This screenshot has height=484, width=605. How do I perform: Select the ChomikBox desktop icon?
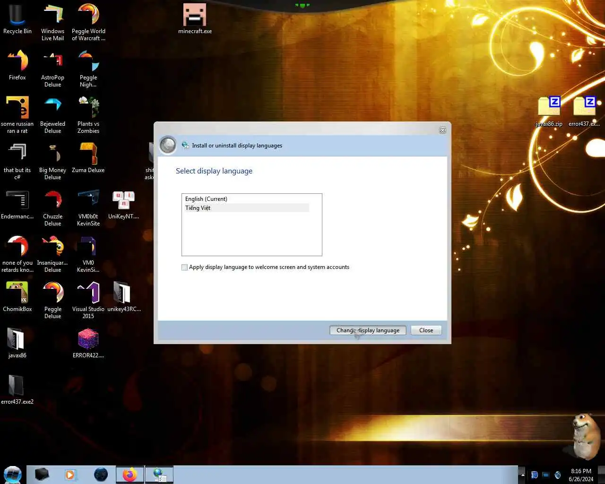coord(17,297)
